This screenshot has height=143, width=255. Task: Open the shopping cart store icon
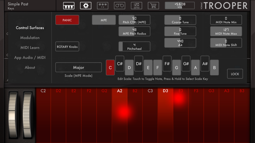153,6
